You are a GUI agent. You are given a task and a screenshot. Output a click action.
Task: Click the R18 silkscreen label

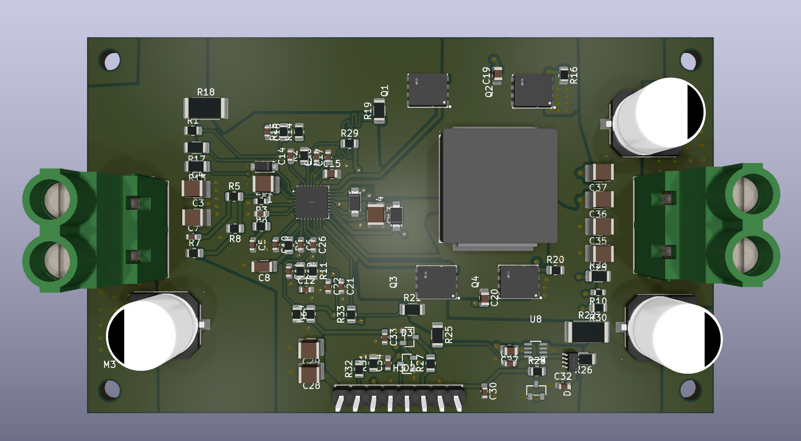[205, 92]
